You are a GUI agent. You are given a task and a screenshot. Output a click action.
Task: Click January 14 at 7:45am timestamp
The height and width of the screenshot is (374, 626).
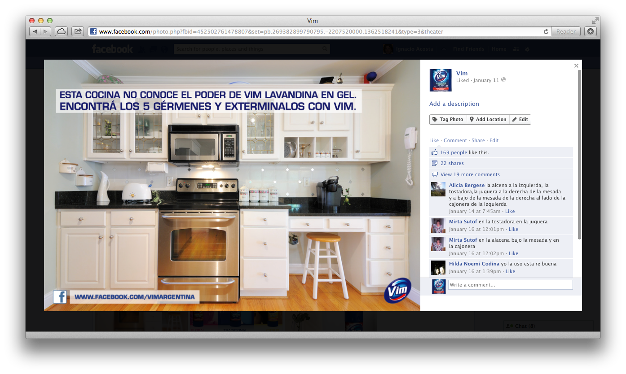[x=475, y=211]
